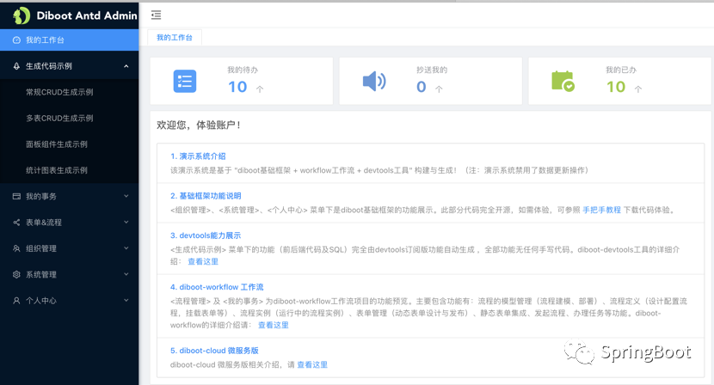The image size is (714, 385).
Task: Click heading 1. 演示系统介绍
Action: [198, 156]
